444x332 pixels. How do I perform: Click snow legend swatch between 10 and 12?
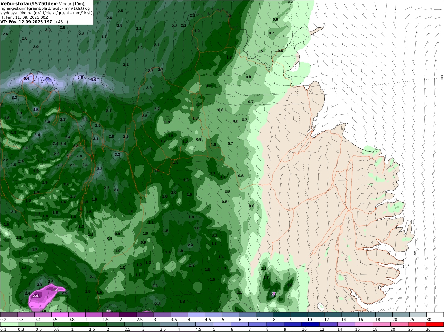[316, 315]
